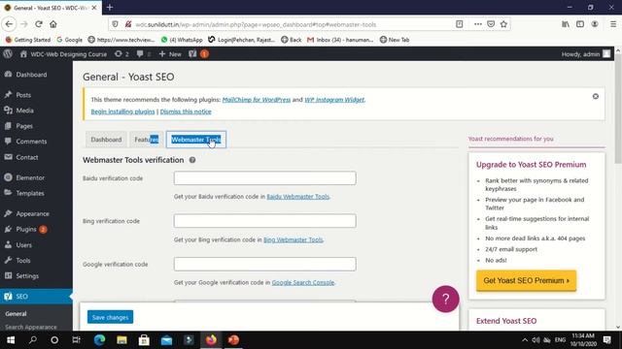Open General under SEO submenu

tap(16, 314)
